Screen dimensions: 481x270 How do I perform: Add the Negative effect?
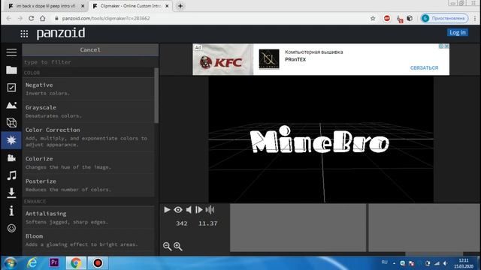[x=89, y=88]
